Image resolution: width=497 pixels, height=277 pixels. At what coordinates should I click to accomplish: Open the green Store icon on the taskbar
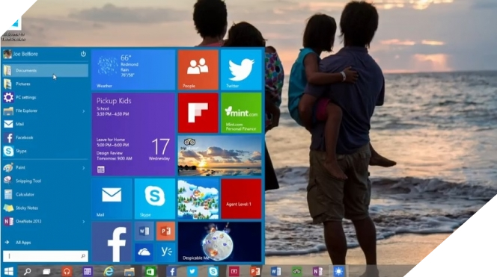150,271
